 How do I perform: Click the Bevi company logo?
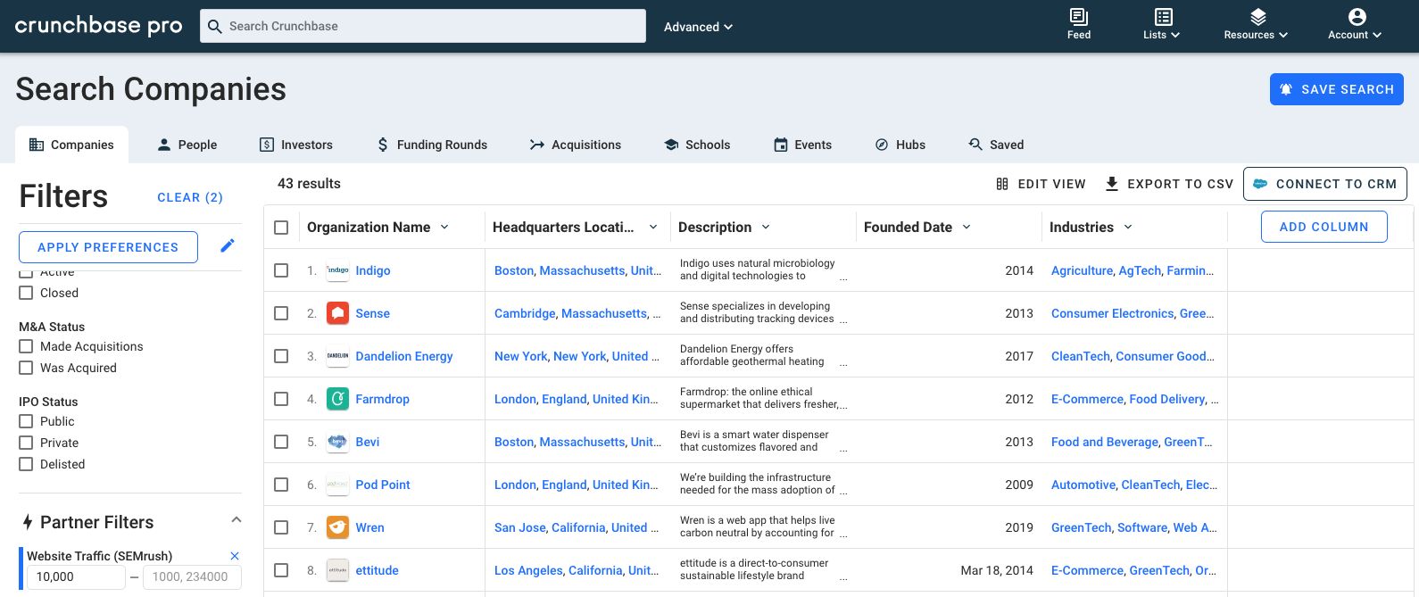[337, 442]
